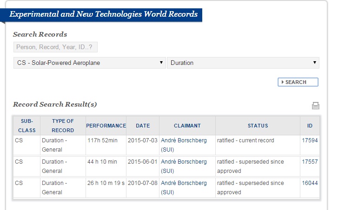
Task: Click the 117h 52min performance cell
Action: (x=102, y=140)
